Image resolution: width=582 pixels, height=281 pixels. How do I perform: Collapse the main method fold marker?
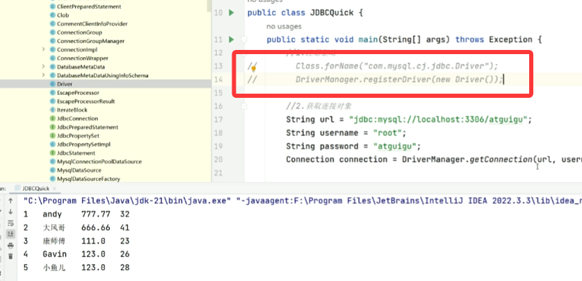pyautogui.click(x=244, y=40)
